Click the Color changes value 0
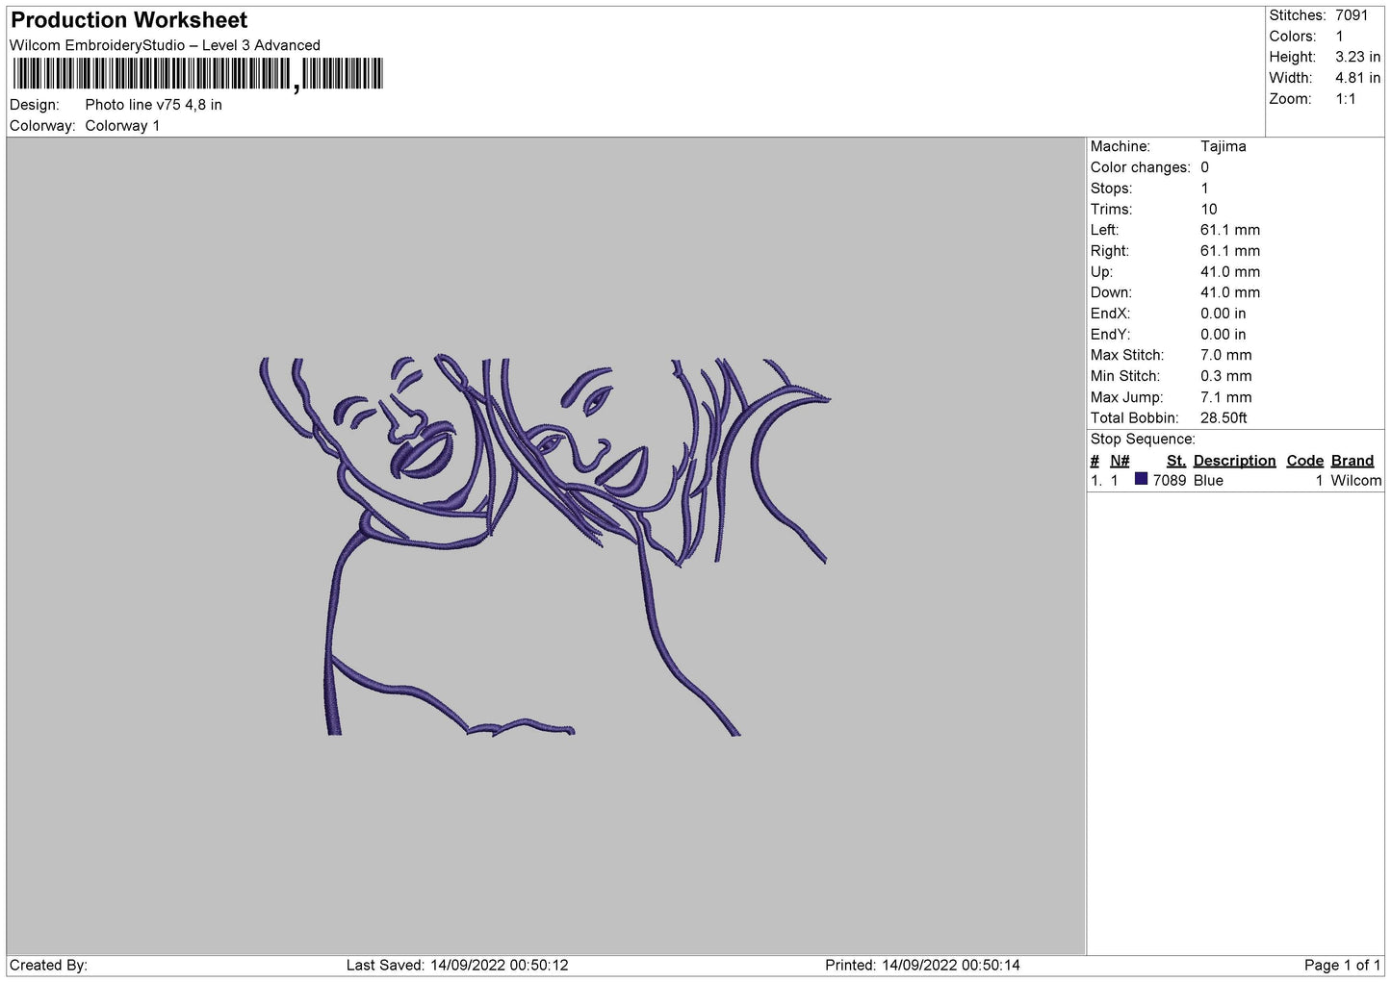 coord(1204,167)
